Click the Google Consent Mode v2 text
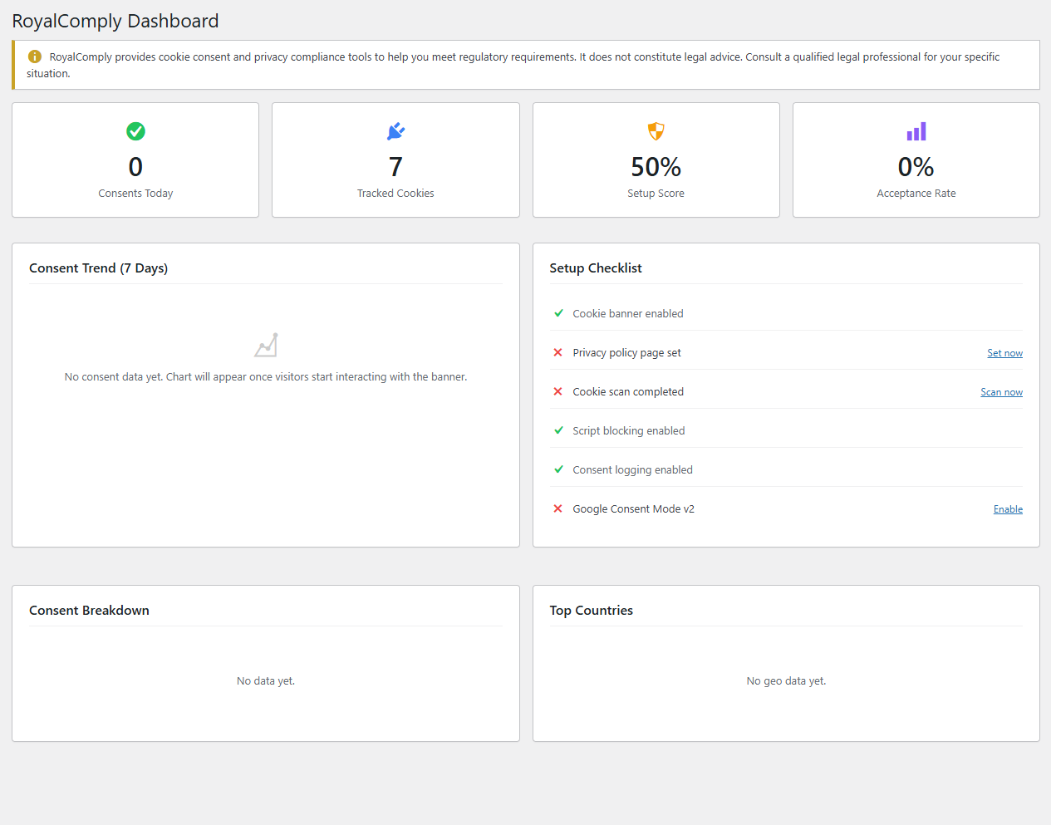 [x=633, y=508]
